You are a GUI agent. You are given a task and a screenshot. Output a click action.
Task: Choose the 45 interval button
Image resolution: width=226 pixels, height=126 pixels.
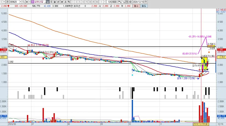[94, 2]
